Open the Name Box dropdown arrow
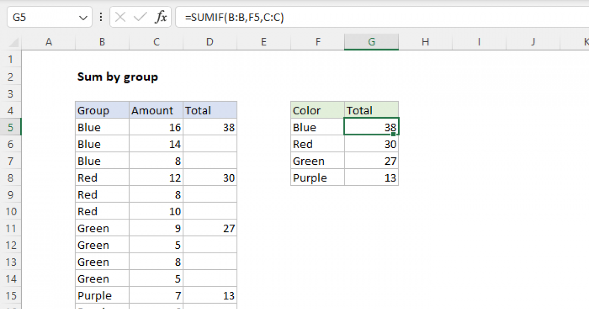The width and height of the screenshot is (589, 309). tap(82, 16)
